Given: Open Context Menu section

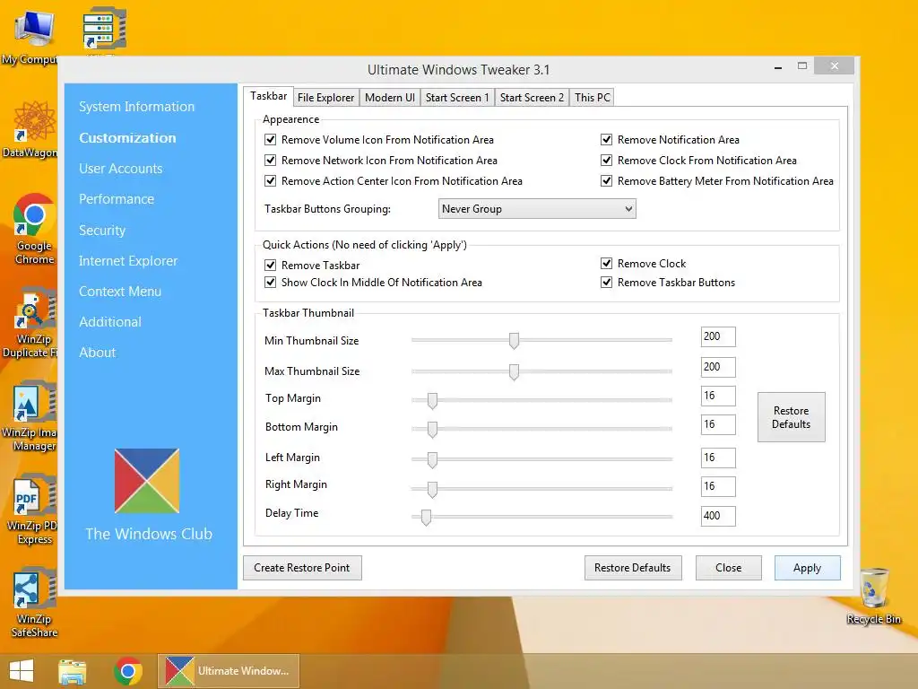Looking at the screenshot, I should click(x=119, y=292).
